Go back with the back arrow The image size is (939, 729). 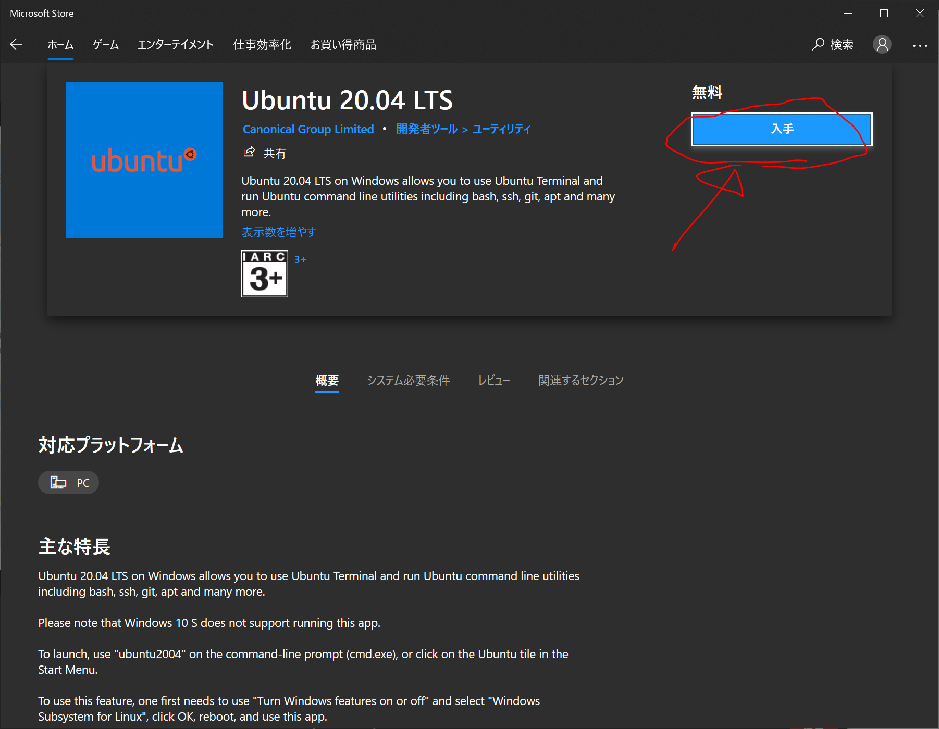tap(16, 45)
